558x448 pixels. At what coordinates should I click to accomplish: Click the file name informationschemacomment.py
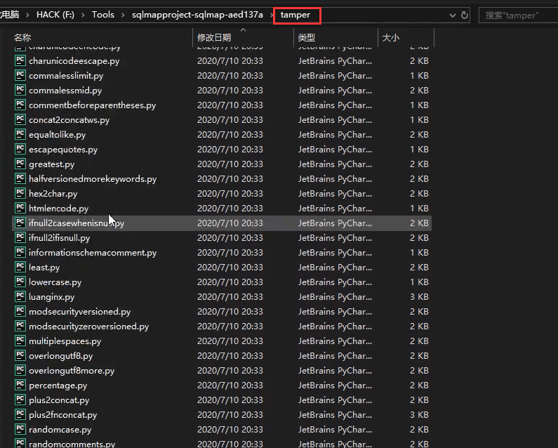[93, 253]
